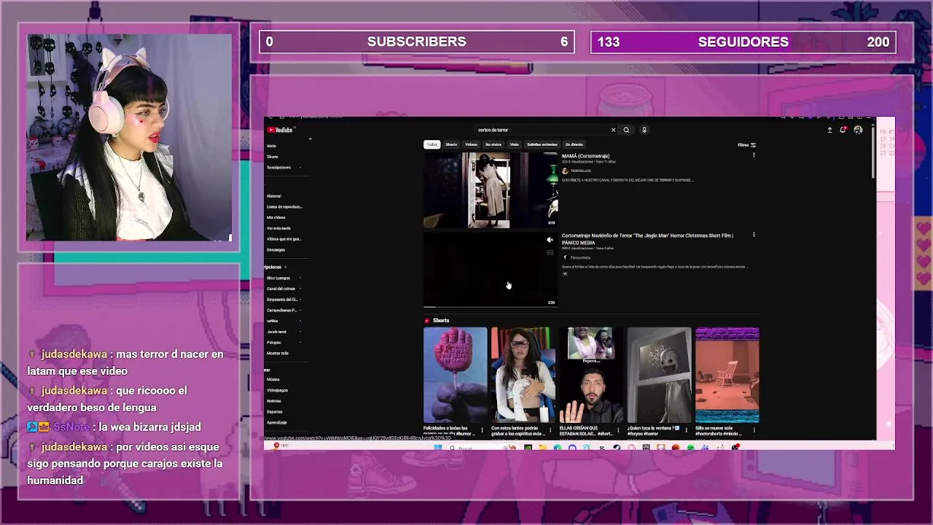This screenshot has width=933, height=525.
Task: Click the 'cortos de terror' search field
Action: point(541,130)
